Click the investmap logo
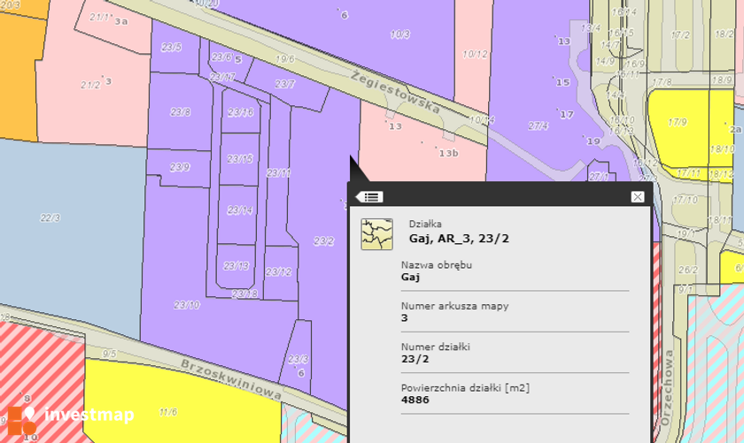The height and width of the screenshot is (443, 744). pos(70,419)
